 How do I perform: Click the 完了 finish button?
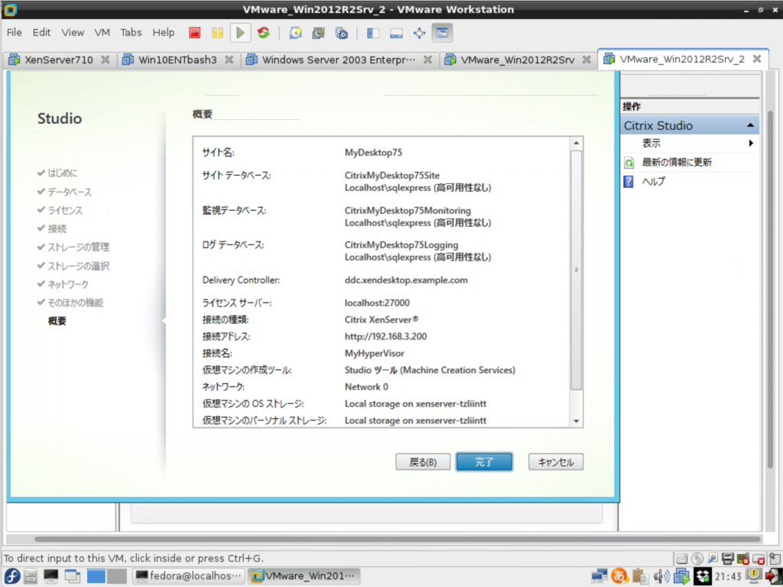[x=484, y=462]
